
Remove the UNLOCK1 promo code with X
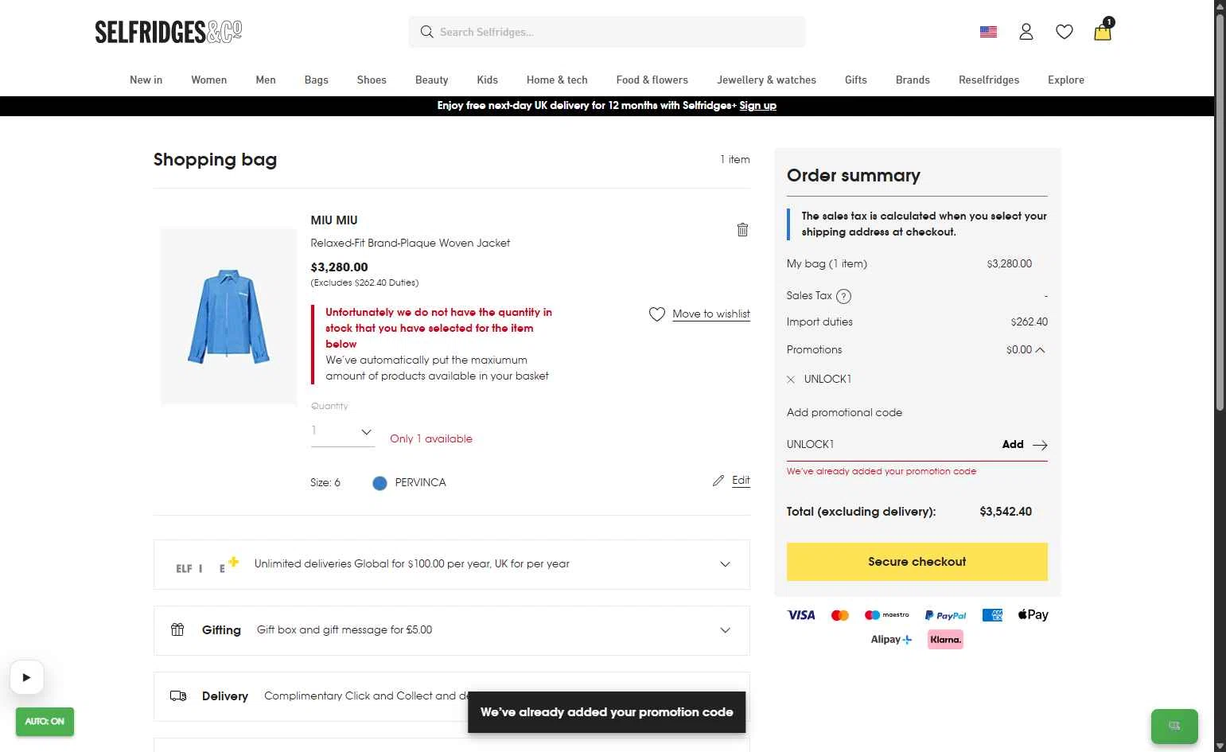[791, 380]
